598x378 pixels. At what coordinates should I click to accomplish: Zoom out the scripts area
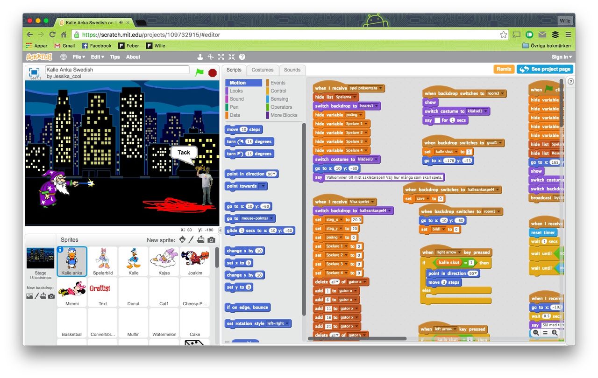536,333
